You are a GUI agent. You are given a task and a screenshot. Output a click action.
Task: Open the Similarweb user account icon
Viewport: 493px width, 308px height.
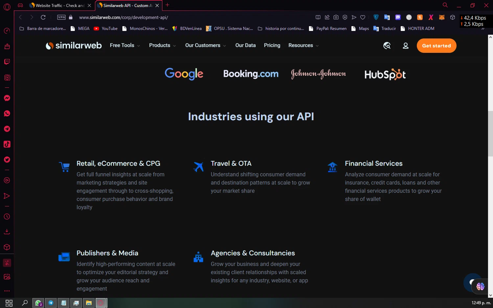[x=406, y=46]
